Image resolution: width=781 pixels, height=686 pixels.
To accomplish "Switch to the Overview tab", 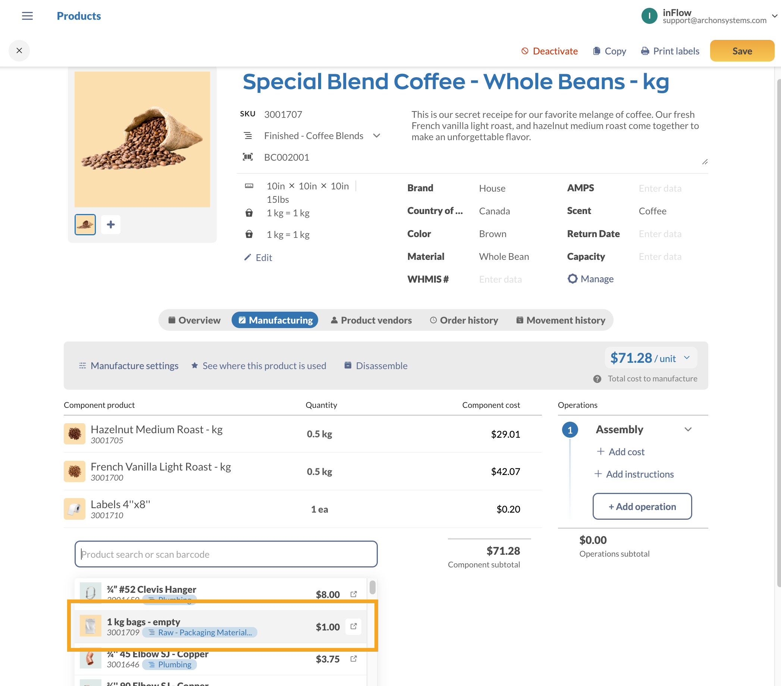I will point(194,320).
